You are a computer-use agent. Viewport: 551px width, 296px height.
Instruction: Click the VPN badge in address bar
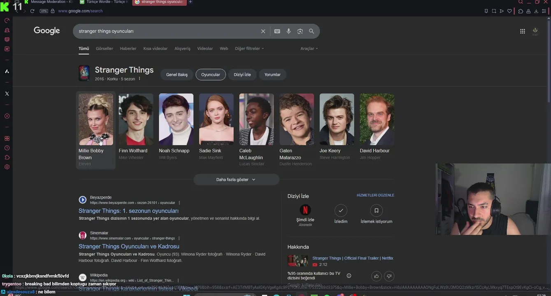tap(44, 11)
